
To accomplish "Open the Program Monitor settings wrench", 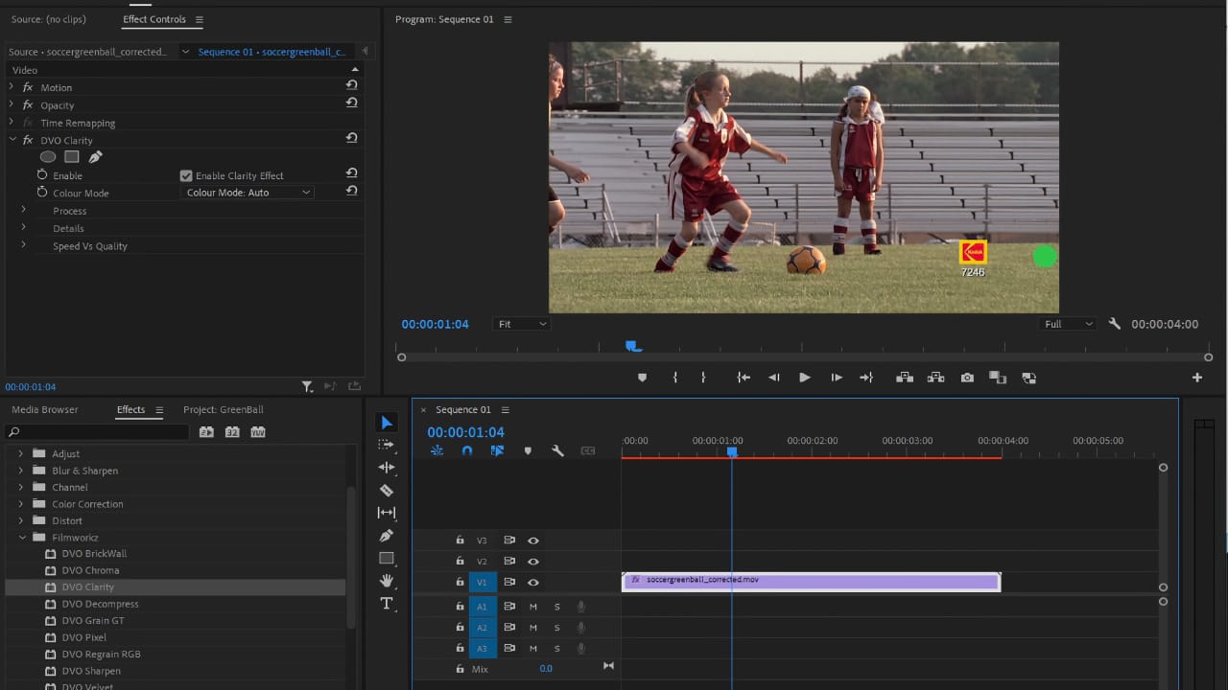I will (x=1114, y=324).
